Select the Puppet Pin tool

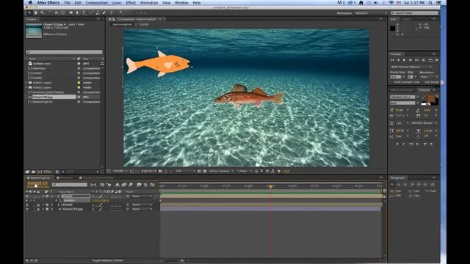tap(120, 13)
